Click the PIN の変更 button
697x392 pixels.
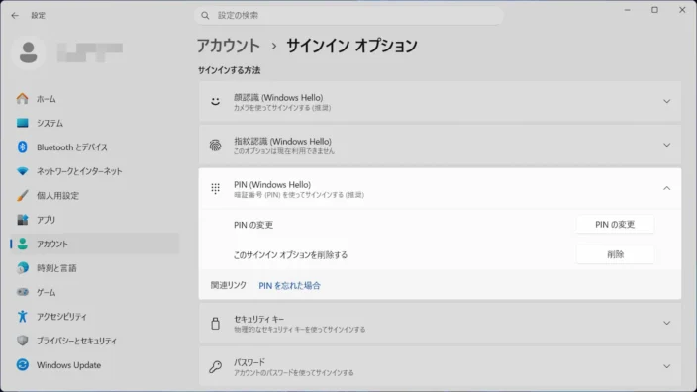615,225
